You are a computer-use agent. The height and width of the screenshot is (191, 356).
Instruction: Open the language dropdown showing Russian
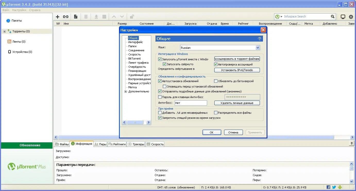(x=258, y=47)
